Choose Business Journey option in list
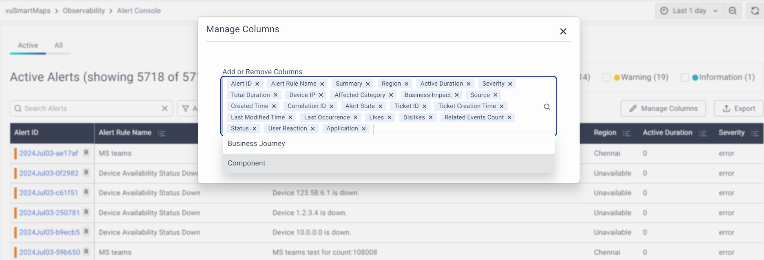Screen dimensions: 764x260 tap(256, 143)
